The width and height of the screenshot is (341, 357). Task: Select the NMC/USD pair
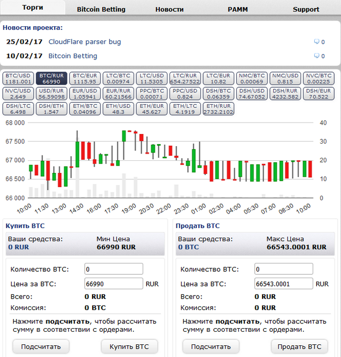(285, 78)
